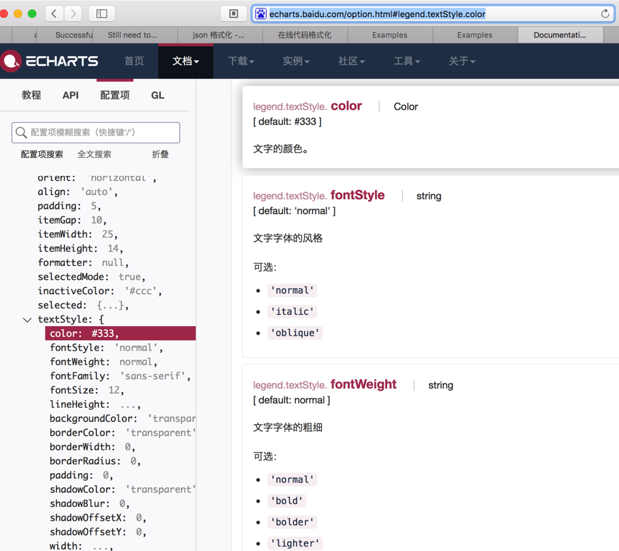This screenshot has width=619, height=551.
Task: Collapse the textStyle tree node chevron
Action: (27, 320)
